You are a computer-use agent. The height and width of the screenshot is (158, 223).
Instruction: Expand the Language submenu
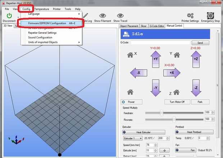(x=51, y=14)
